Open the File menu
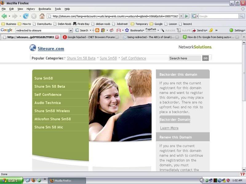246x184 pixels. tap(4, 9)
